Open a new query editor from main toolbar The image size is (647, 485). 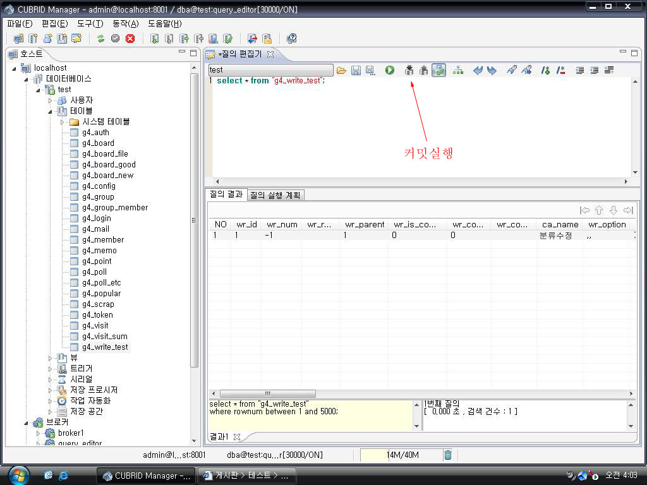tap(76, 39)
